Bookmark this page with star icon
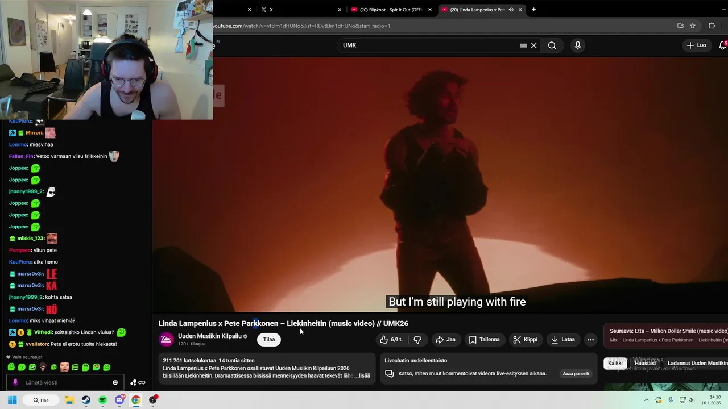This screenshot has height=409, width=728. pyautogui.click(x=693, y=26)
